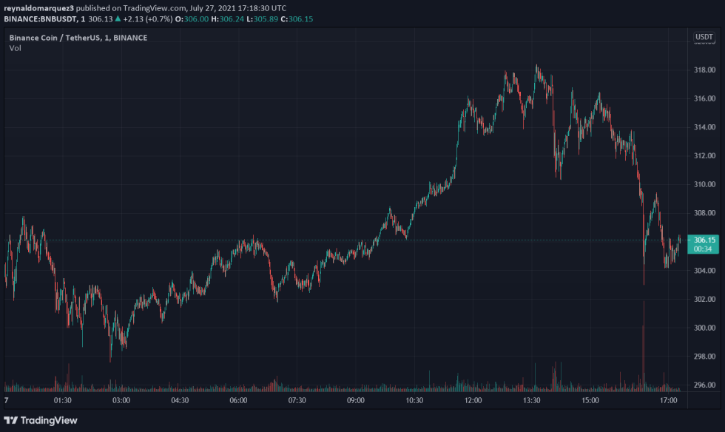Click the 300.00 price axis label
The height and width of the screenshot is (432, 725).
tap(704, 328)
